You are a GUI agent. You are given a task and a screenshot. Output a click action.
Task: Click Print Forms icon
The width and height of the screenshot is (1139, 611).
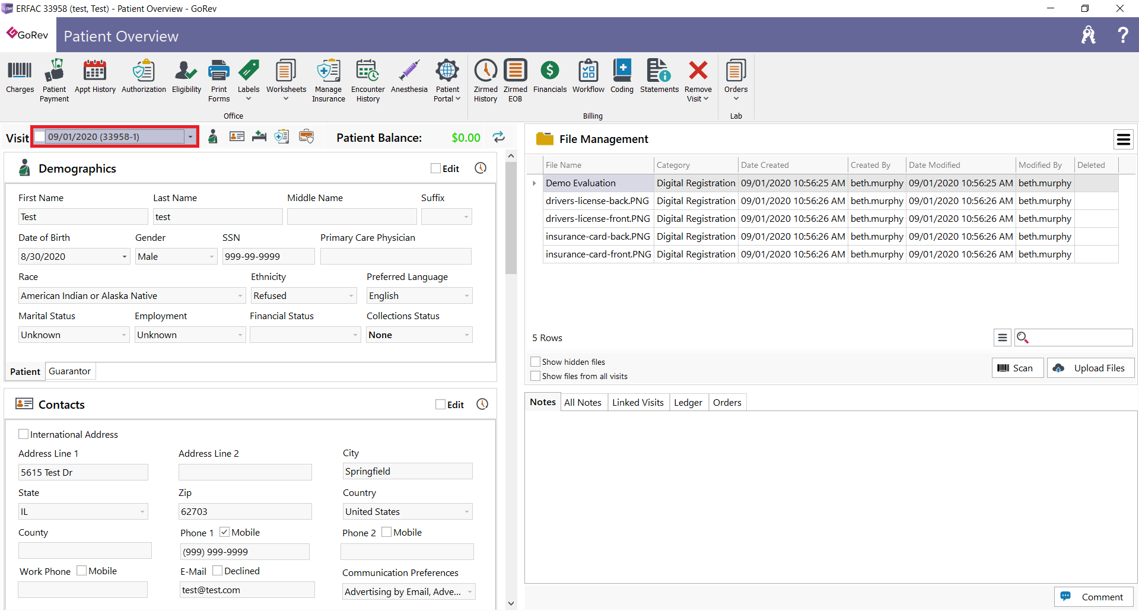coord(219,81)
